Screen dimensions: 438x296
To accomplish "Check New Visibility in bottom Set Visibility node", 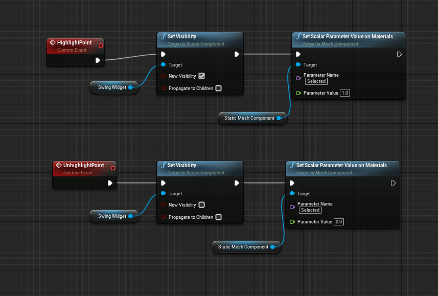I will (x=201, y=205).
